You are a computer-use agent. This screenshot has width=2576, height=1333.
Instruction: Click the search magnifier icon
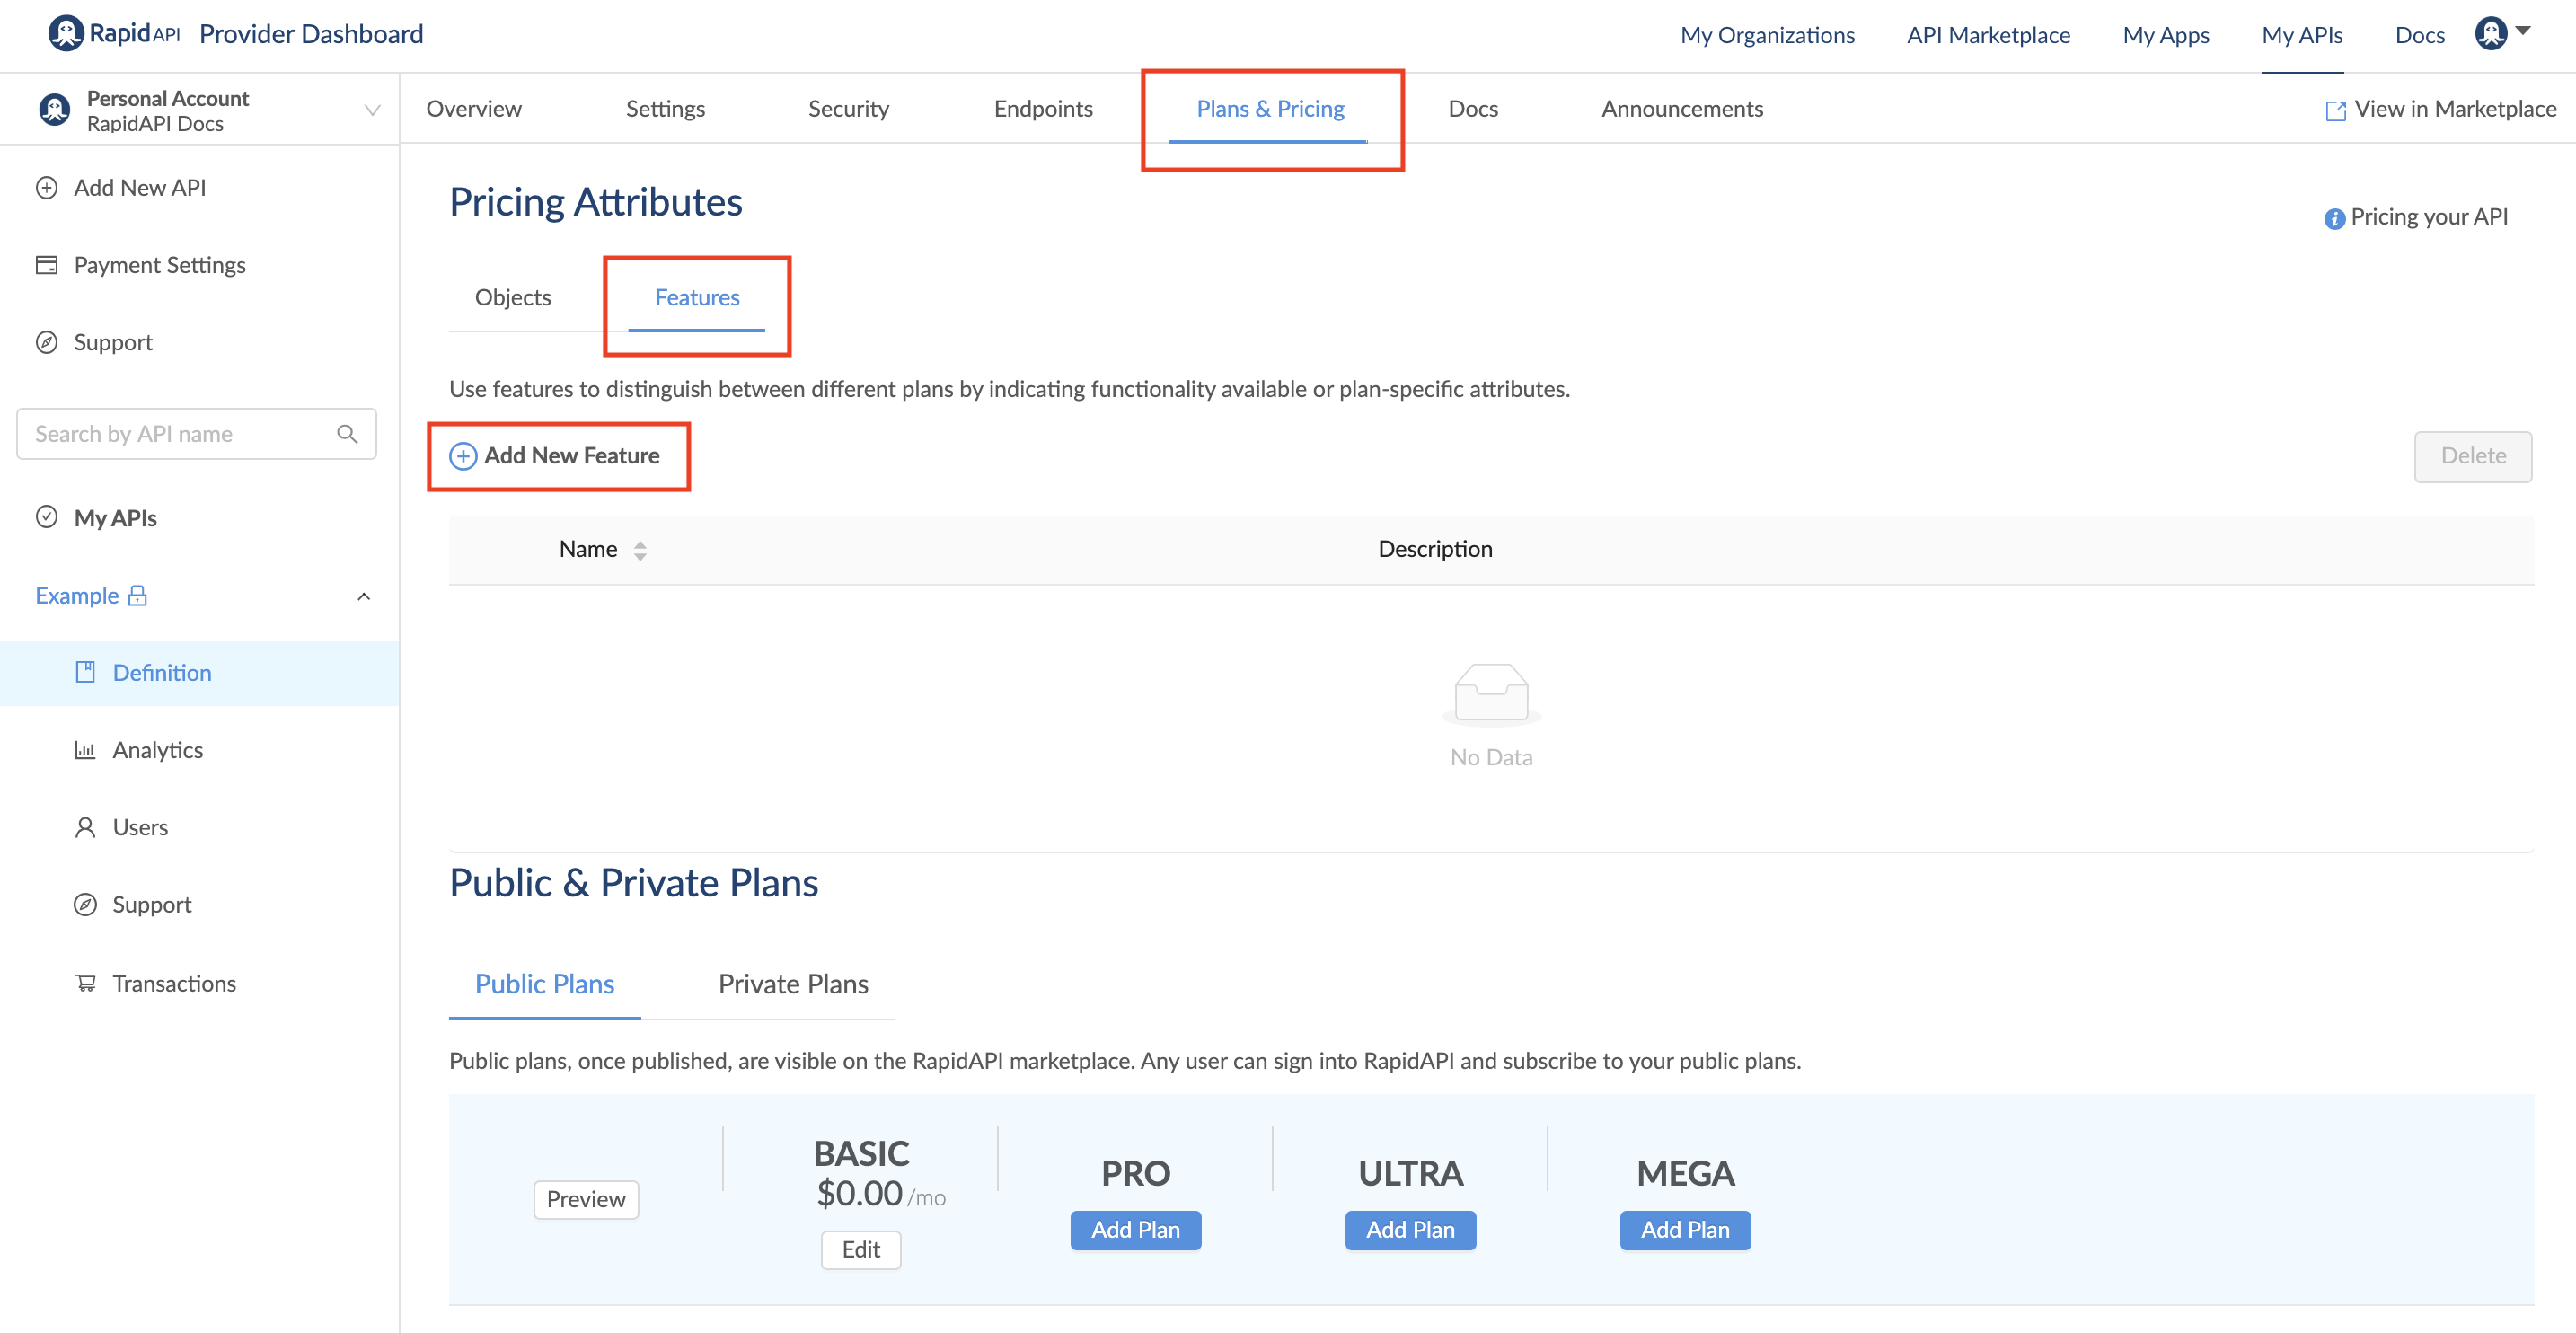[x=347, y=434]
